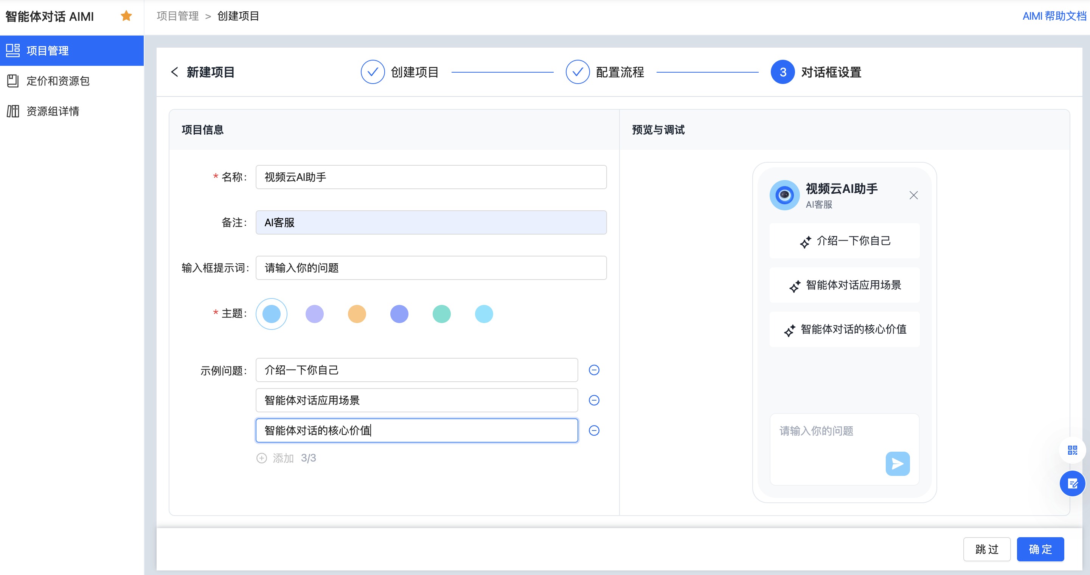
Task: Open the QR code floating icon
Action: 1072,450
